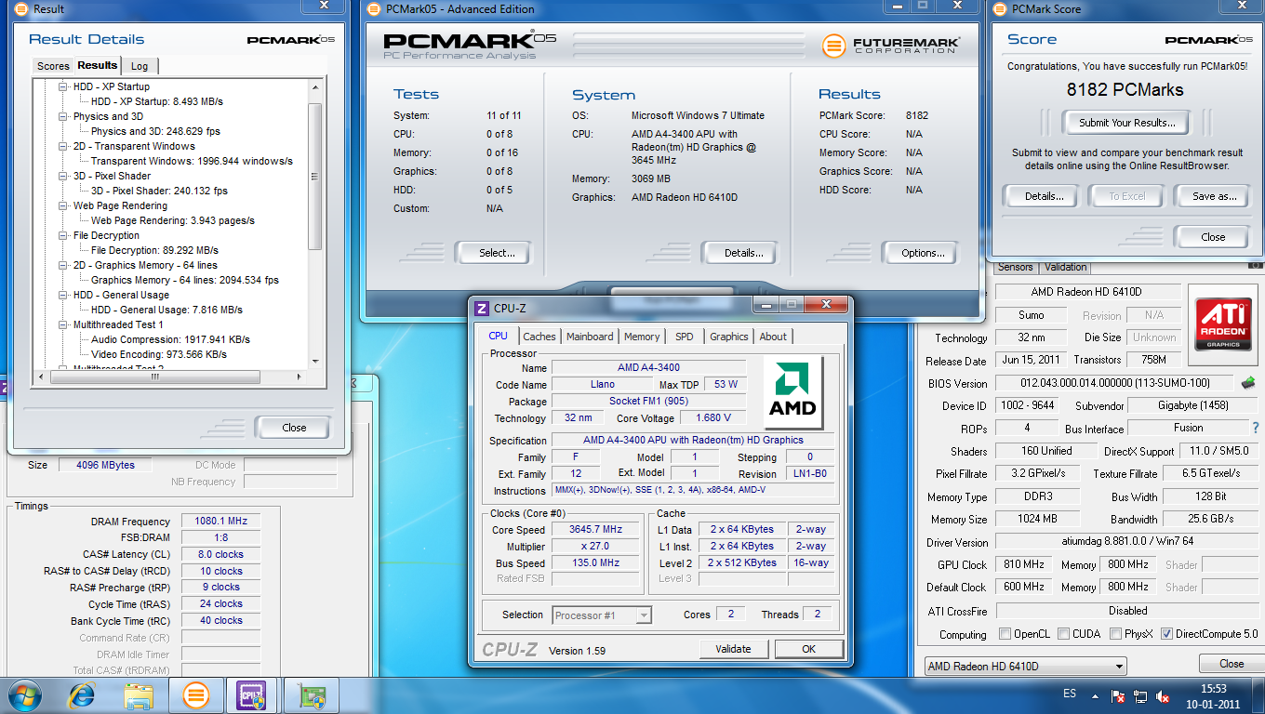This screenshot has width=1265, height=714.
Task: Close the Result Details window via Close button
Action: (x=294, y=428)
